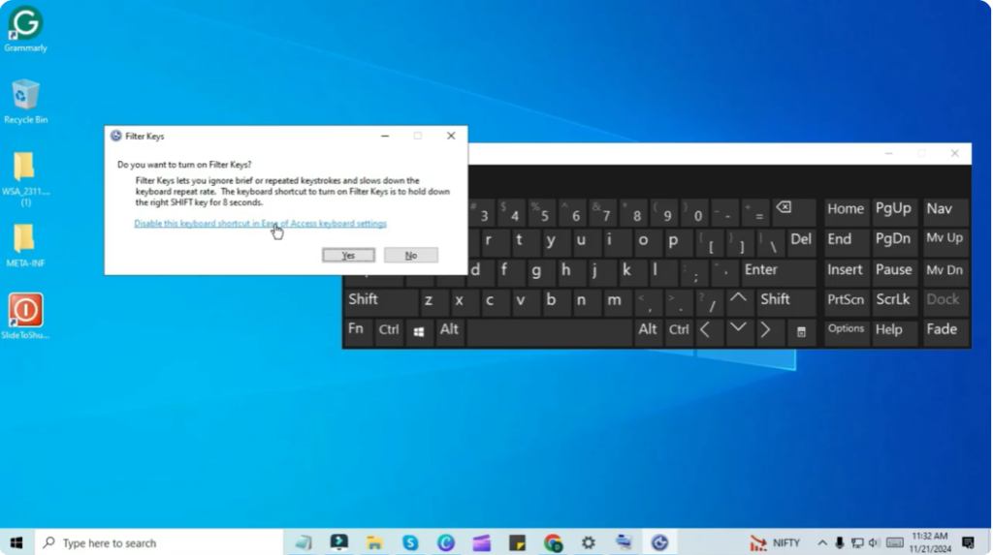The width and height of the screenshot is (993, 555).
Task: Tap the down arrow key on on-screen keyboard
Action: pos(738,331)
